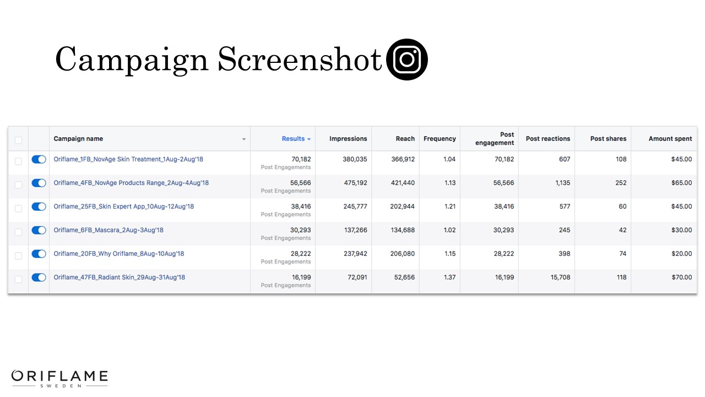Screen dimensions: 705x397
Task: Tick the select-all checkbox in the table header
Action: click(x=18, y=140)
